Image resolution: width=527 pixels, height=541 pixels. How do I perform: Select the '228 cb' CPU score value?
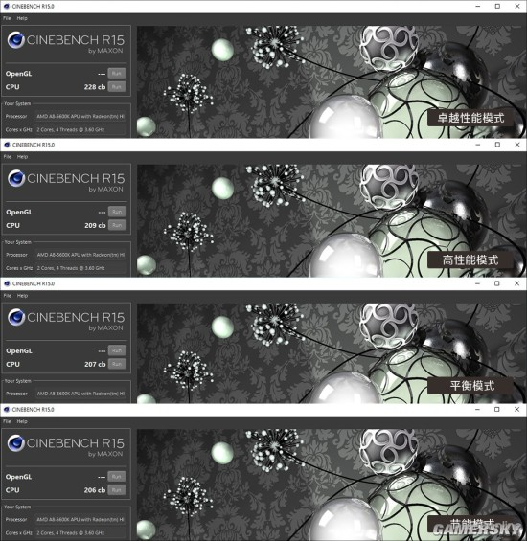[x=95, y=87]
